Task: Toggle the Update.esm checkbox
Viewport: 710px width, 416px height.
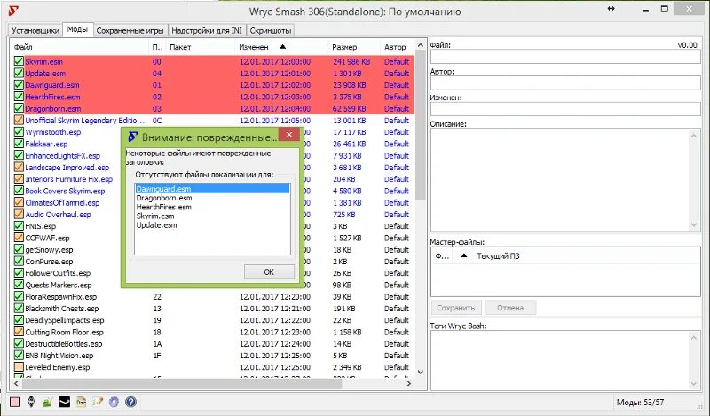Action: click(19, 73)
